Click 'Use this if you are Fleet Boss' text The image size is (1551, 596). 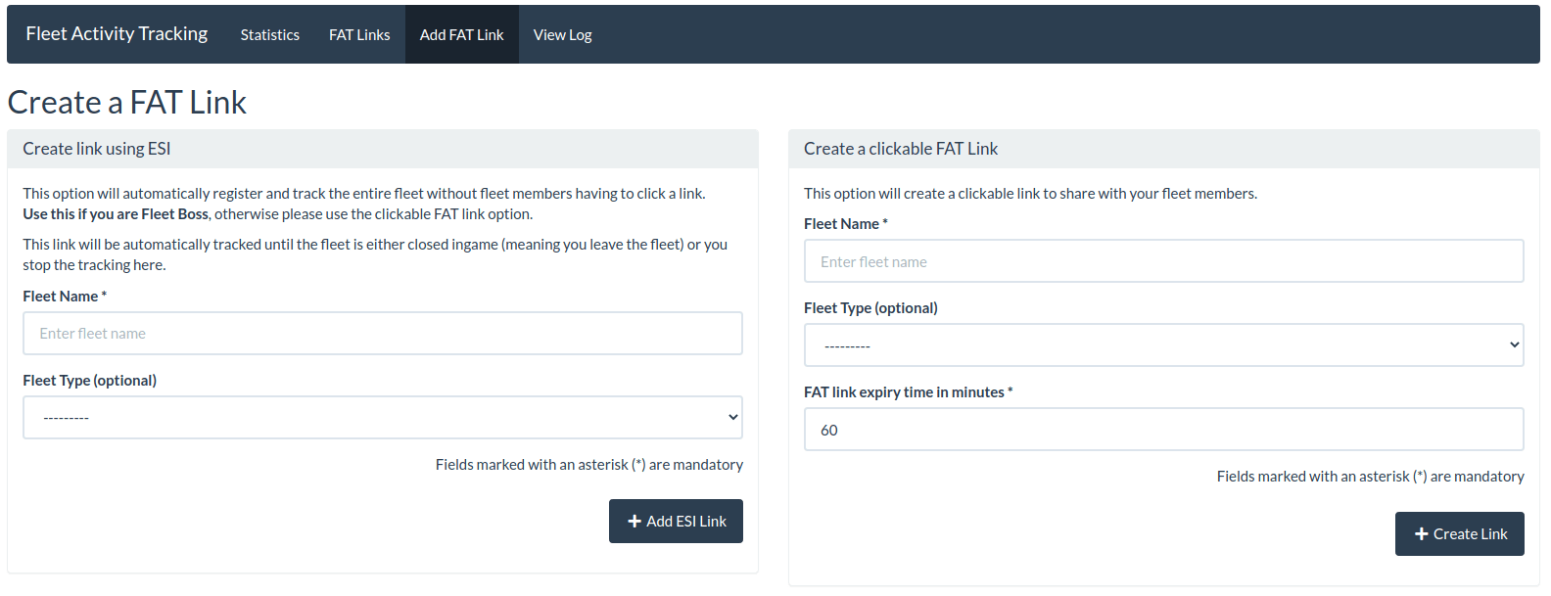[x=116, y=214]
